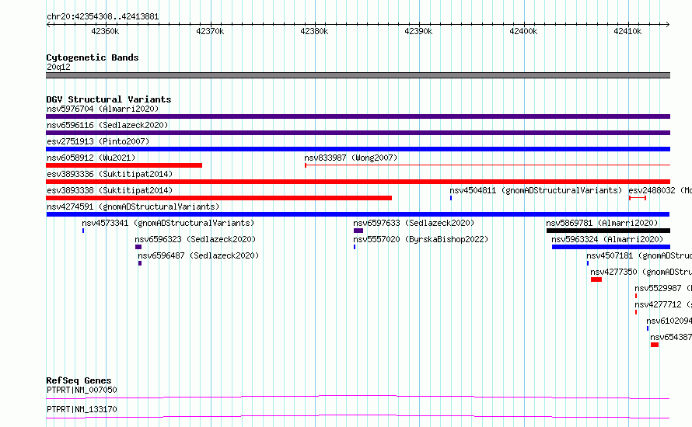Viewport: 692px width, 427px height.
Task: Select the nsv5869781 (Almarri2020) label
Action: pos(602,223)
